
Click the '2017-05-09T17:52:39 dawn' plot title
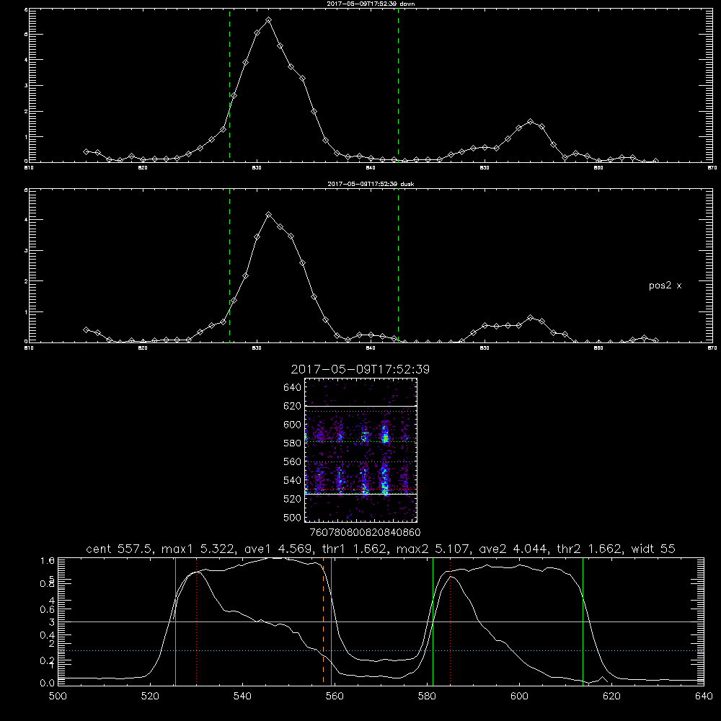pos(371,4)
